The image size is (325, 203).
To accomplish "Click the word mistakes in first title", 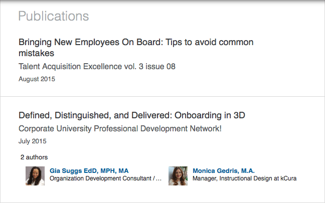I will click(36, 53).
